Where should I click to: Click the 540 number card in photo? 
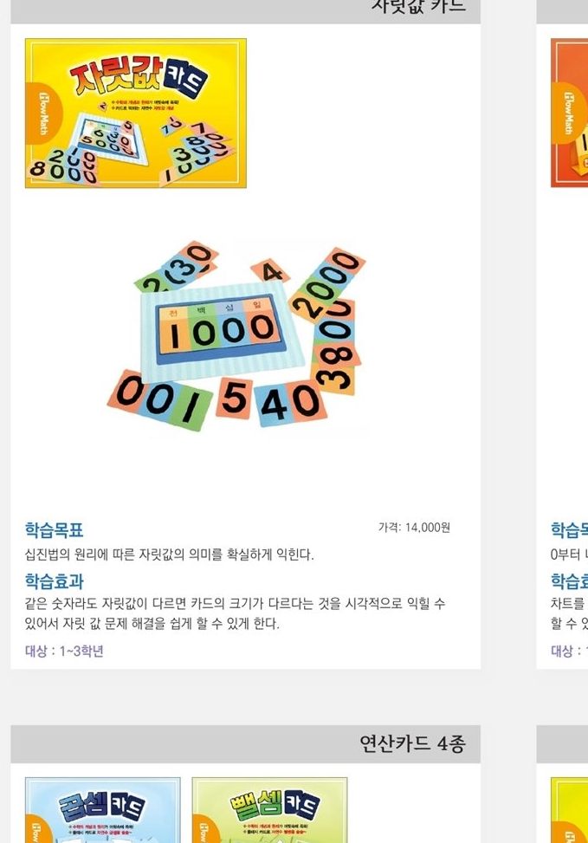coord(271,401)
